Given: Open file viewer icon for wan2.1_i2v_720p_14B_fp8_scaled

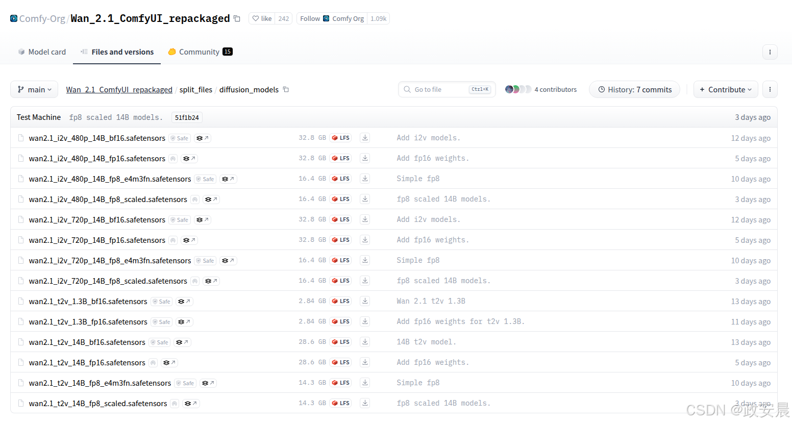Looking at the screenshot, I should tap(211, 281).
